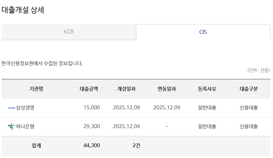Click the 대출금액 column header
Image resolution: width=273 pixels, height=158 pixels.
pyautogui.click(x=89, y=89)
